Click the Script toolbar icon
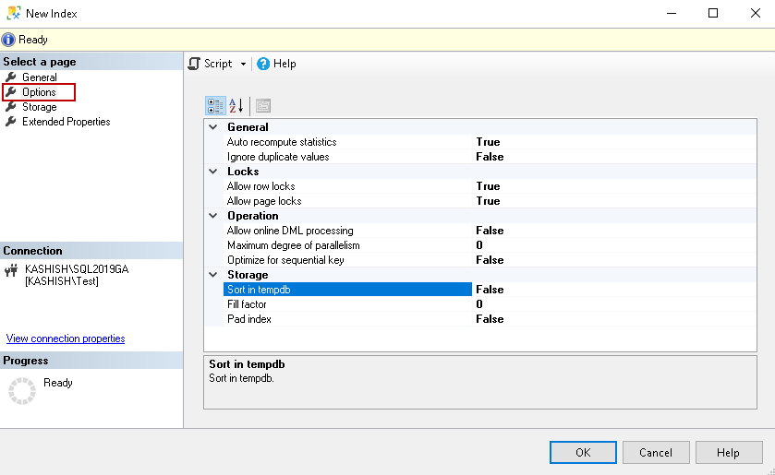Viewport: 775px width, 475px height. pos(194,64)
